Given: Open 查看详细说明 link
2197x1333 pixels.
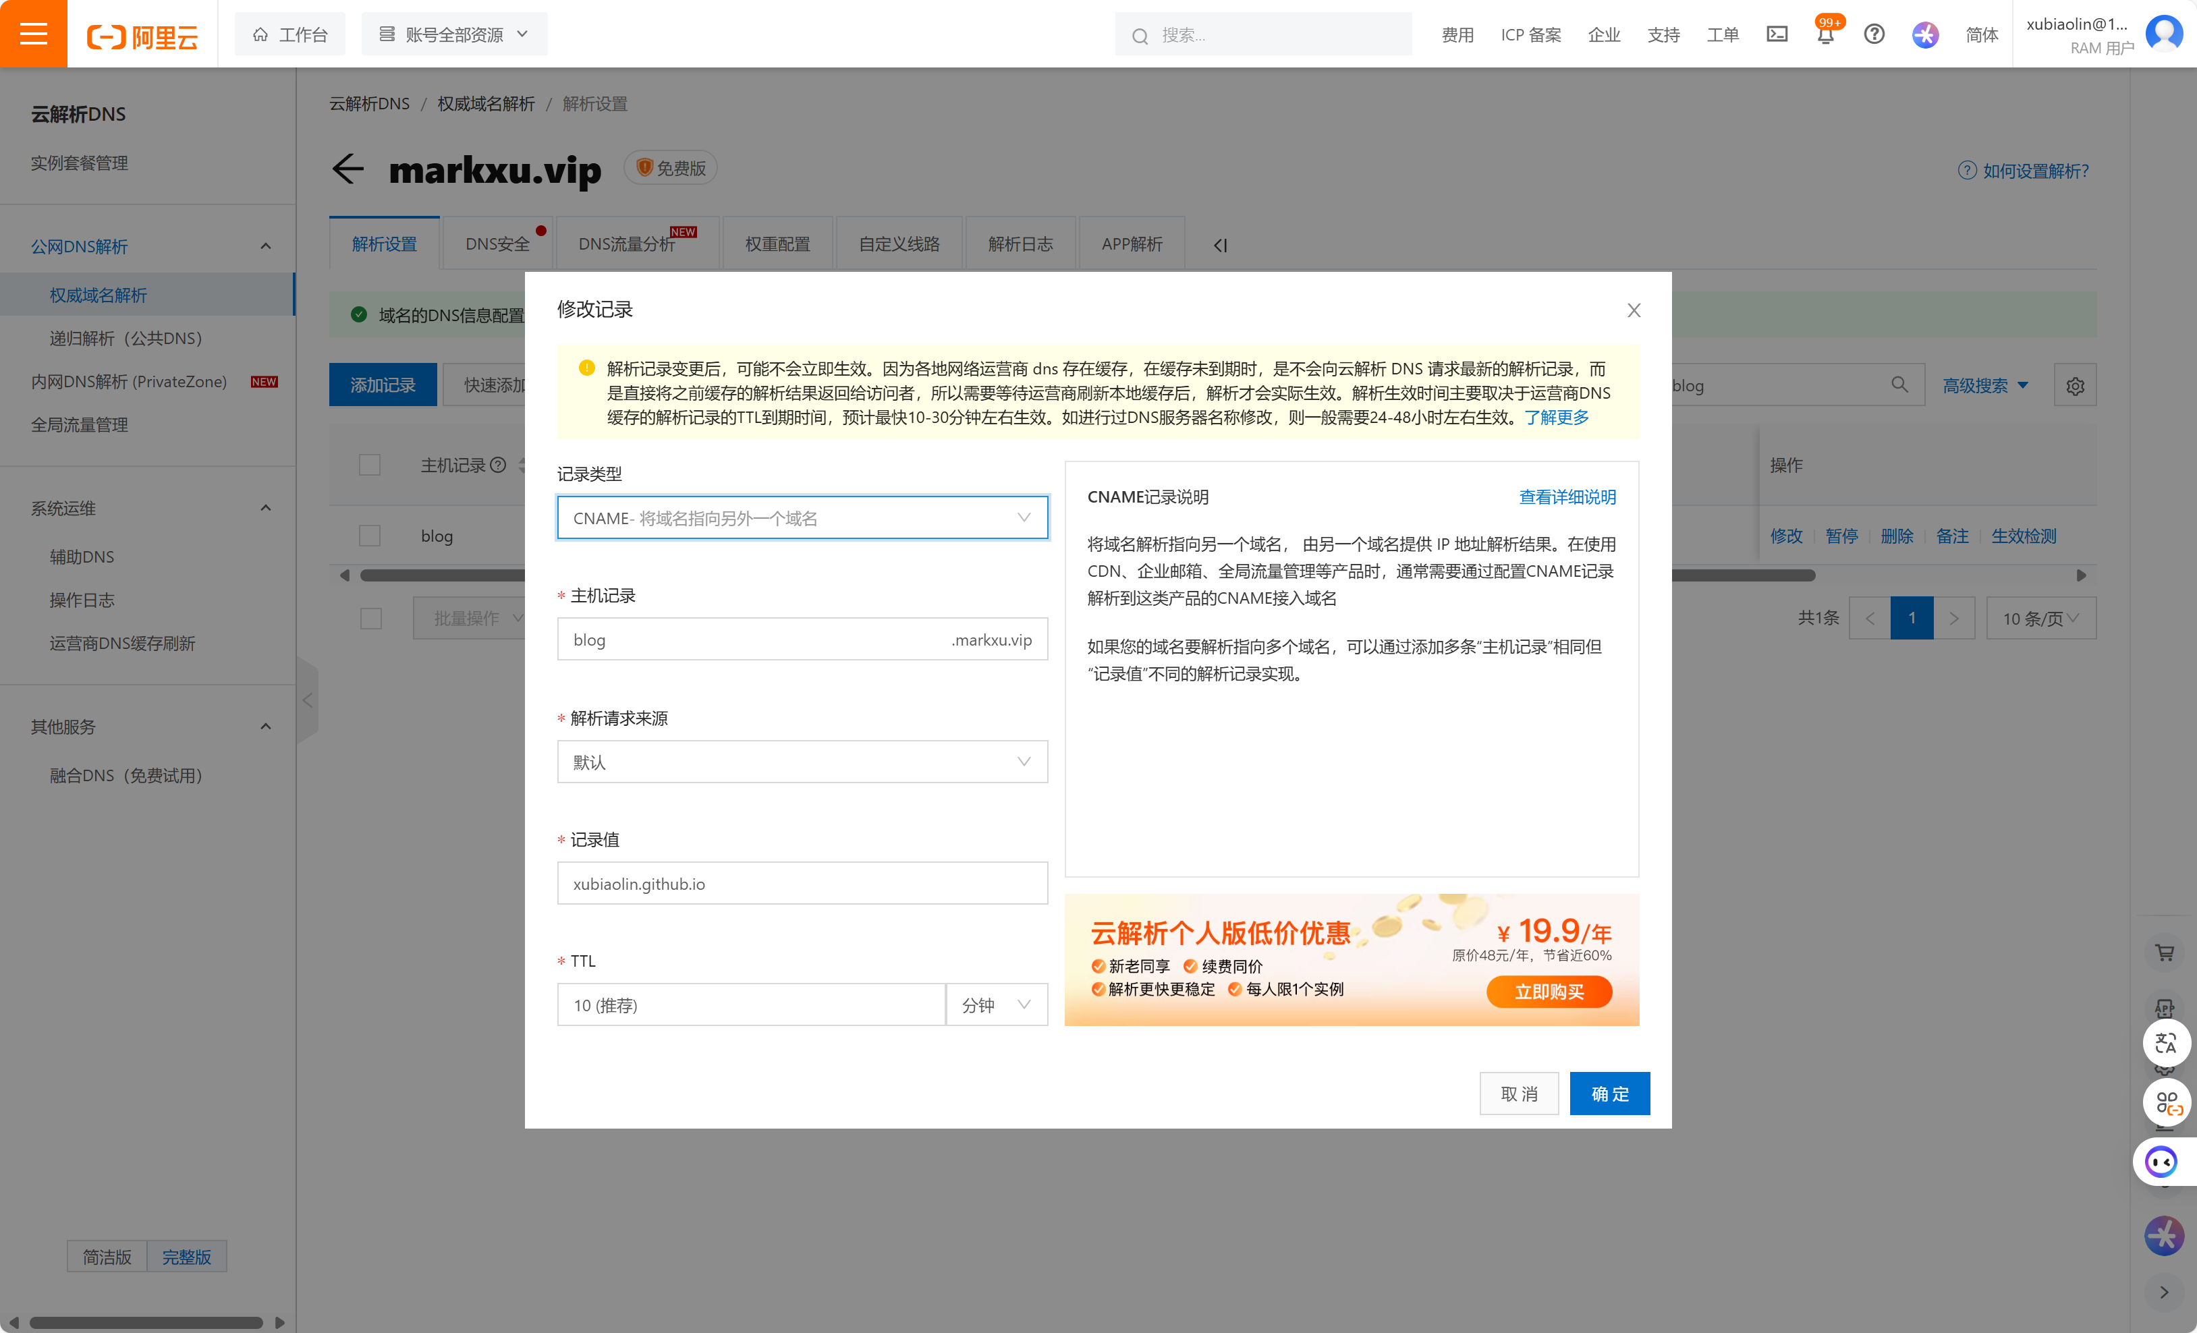Looking at the screenshot, I should pos(1567,497).
